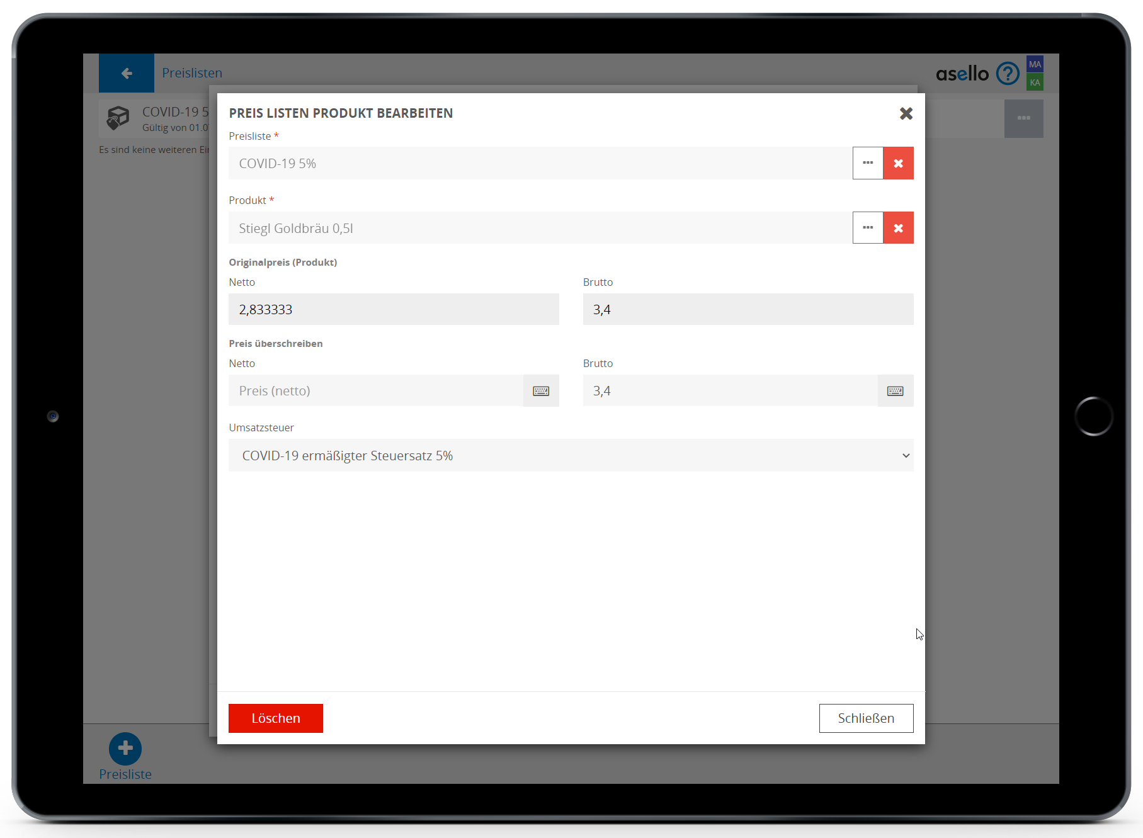Open the background list item options menu
This screenshot has height=838, width=1143.
(x=1023, y=118)
